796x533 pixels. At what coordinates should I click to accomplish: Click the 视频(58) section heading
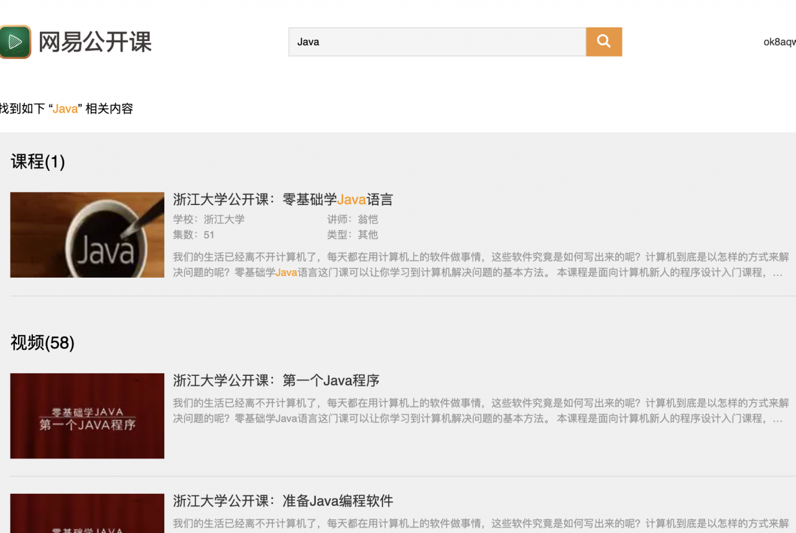(42, 342)
